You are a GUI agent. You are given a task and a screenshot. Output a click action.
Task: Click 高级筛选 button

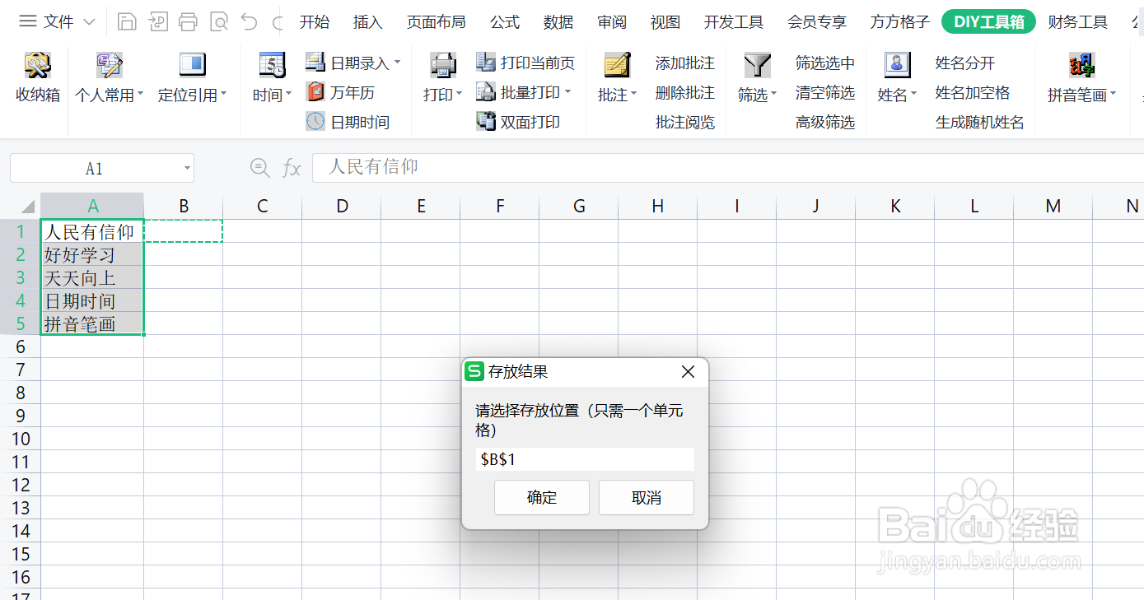(x=825, y=123)
